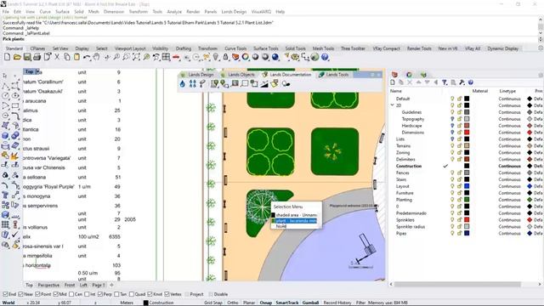Click the color wheel icon in Standard toolbar
Viewport: 544px width, 306px height.
246,57
